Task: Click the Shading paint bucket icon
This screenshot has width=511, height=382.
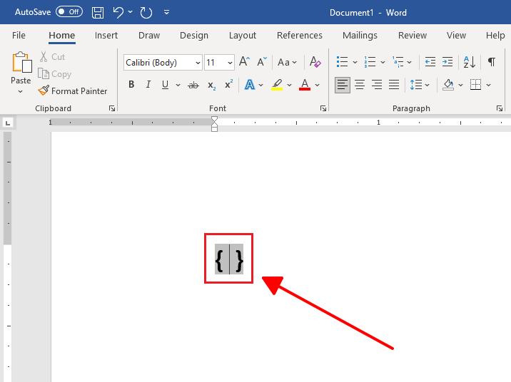Action: tap(448, 85)
